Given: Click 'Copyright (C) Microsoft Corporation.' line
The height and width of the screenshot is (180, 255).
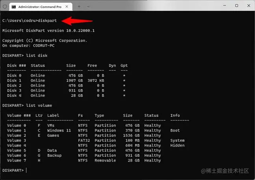Looking at the screenshot, I should click(45, 40).
